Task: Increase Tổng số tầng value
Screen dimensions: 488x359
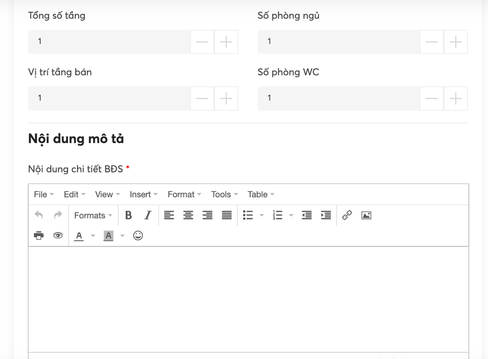Action: point(226,42)
